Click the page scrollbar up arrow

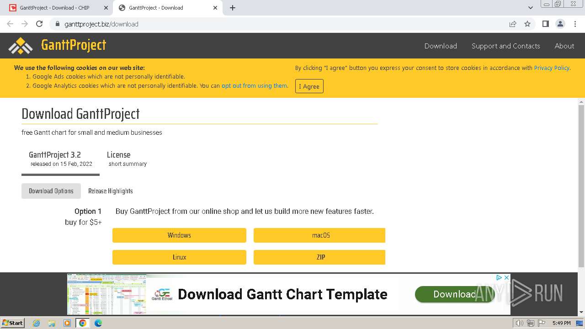tap(581, 101)
